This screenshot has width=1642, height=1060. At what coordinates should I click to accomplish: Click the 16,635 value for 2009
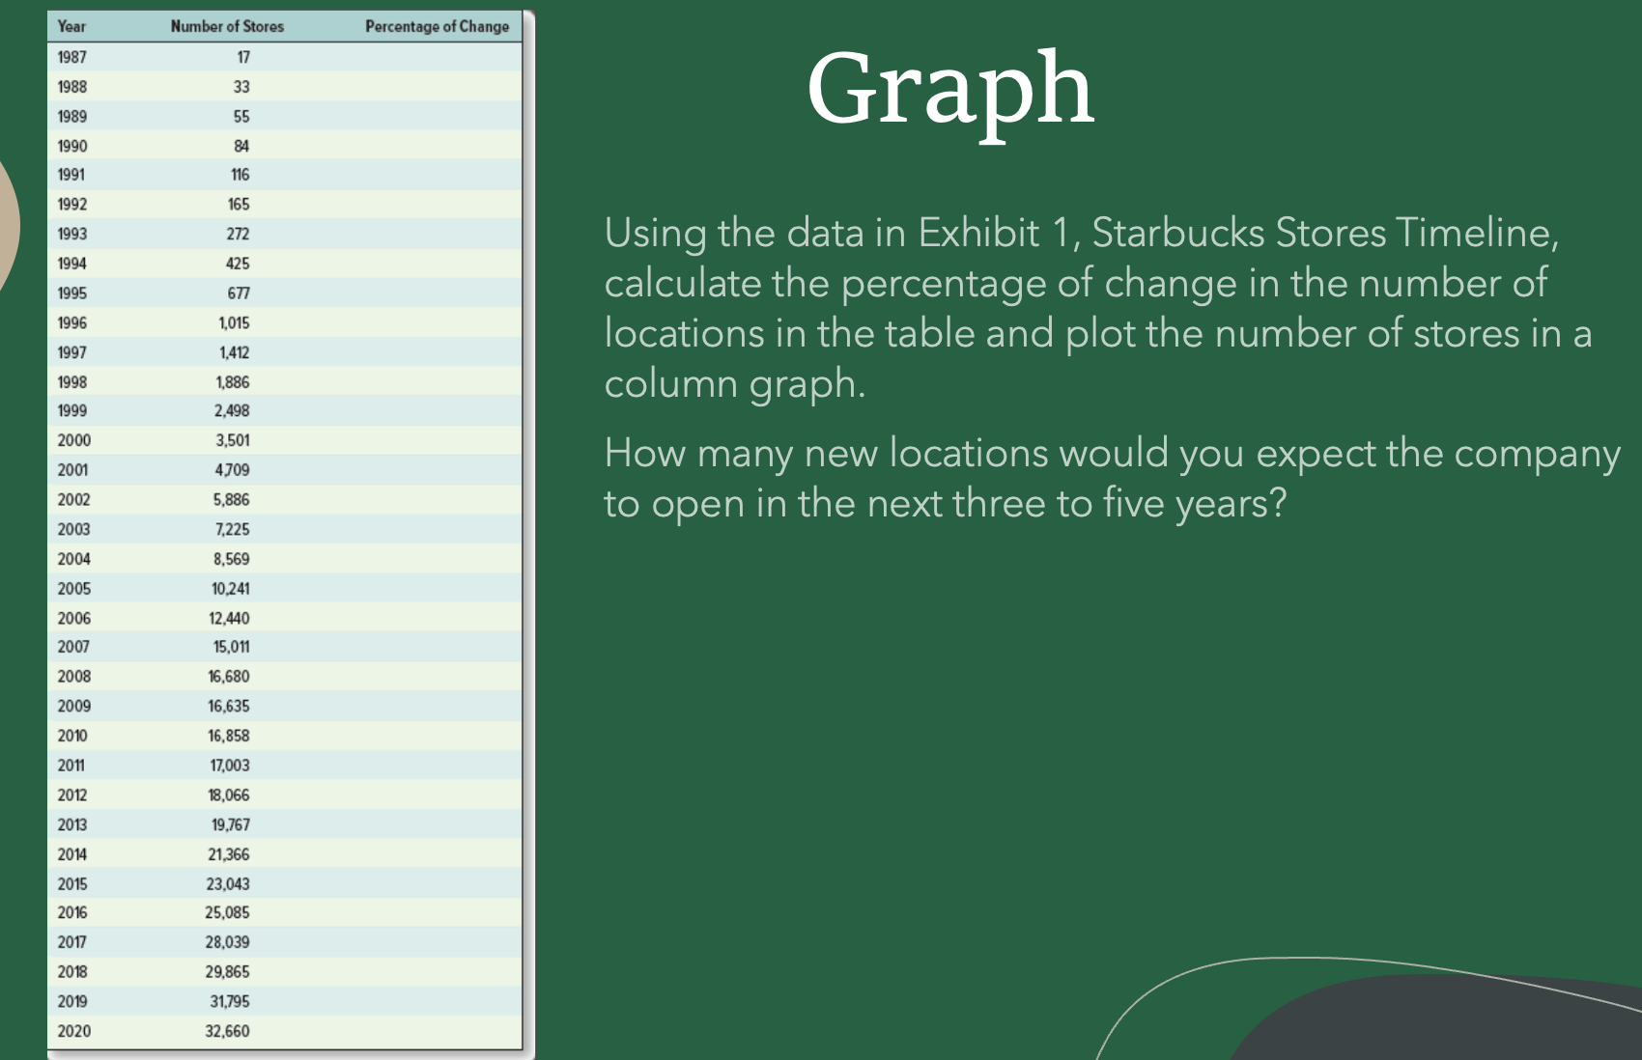(x=230, y=706)
